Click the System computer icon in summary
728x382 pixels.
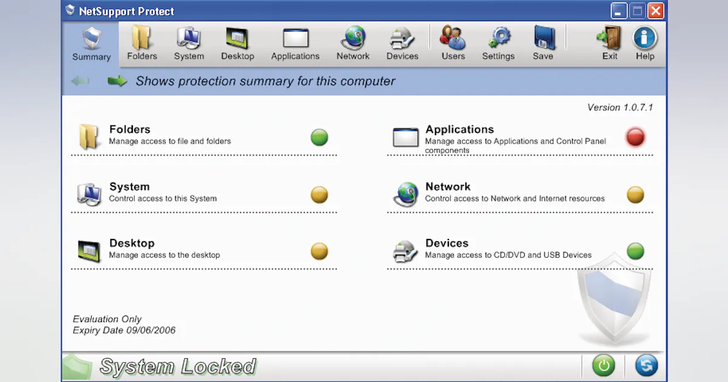89,194
